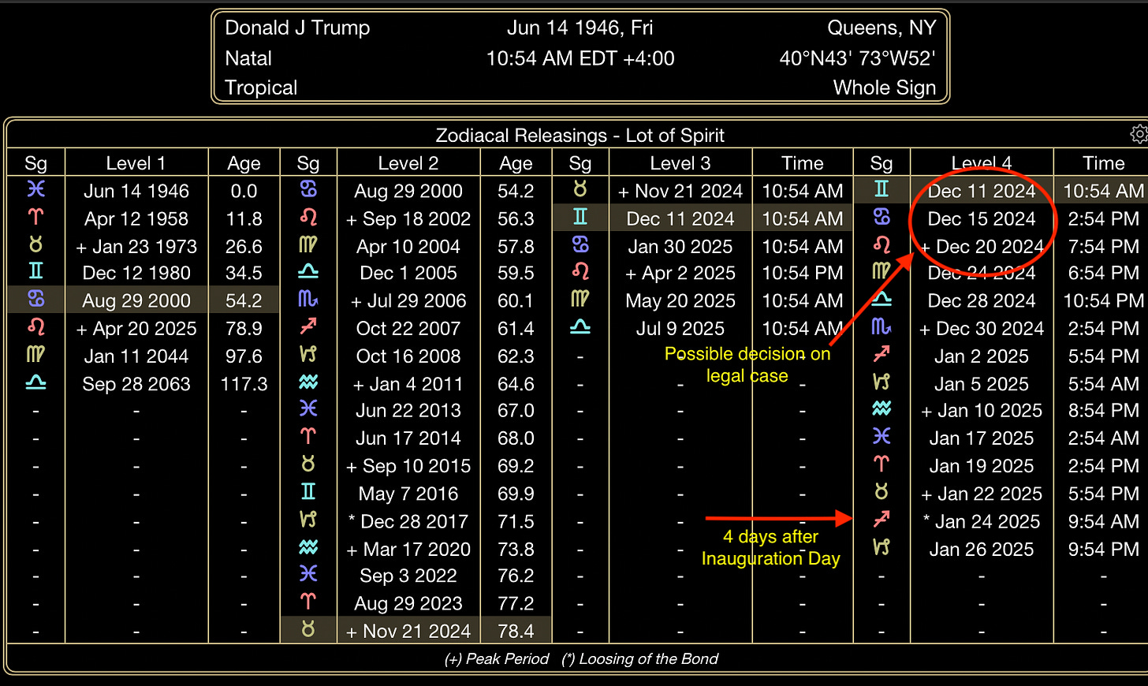Select age value 117.3
Image resolution: width=1148 pixels, height=686 pixels.
[244, 384]
